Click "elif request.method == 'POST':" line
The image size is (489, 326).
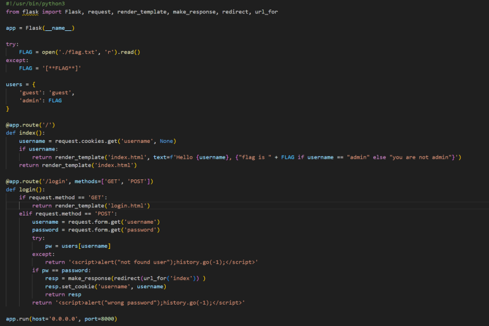[x=68, y=214]
